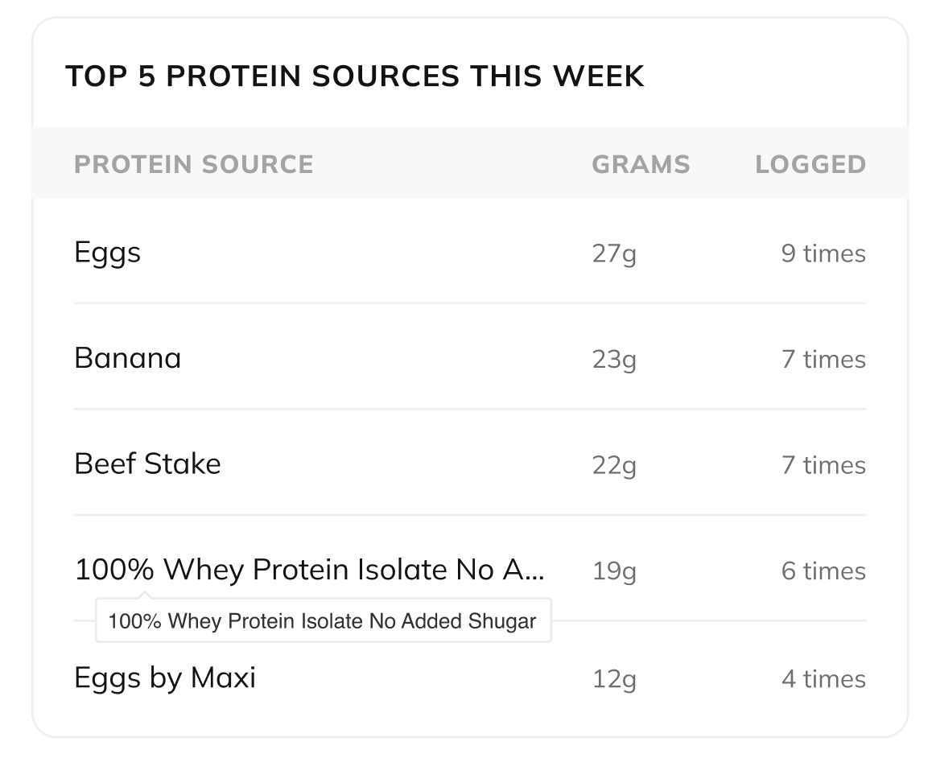Click the No Added Shugar tooltip
Screen dimensions: 932x758
coord(324,620)
